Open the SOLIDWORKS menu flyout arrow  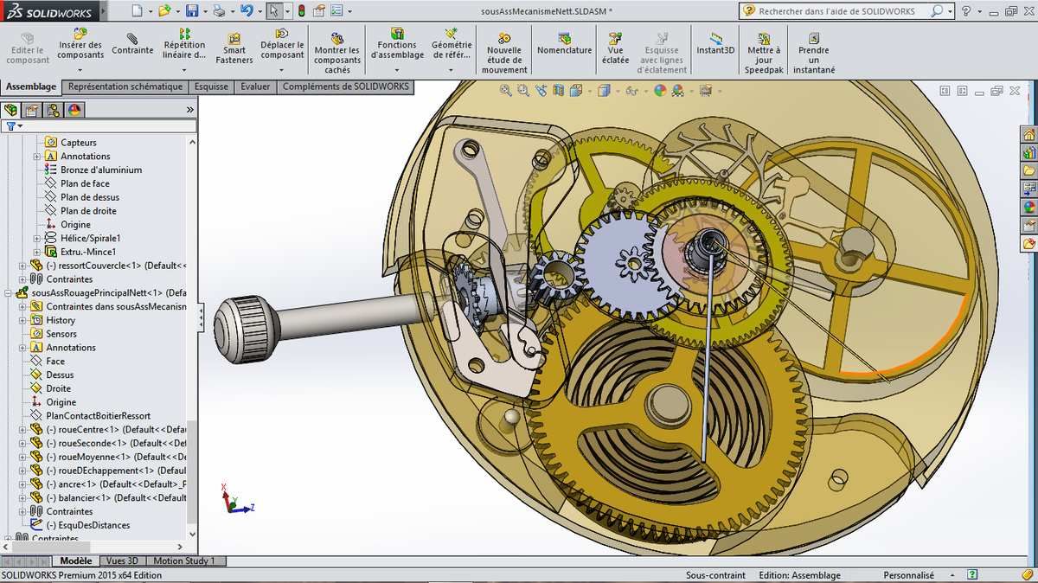(x=103, y=12)
